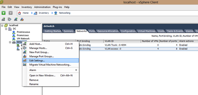
Task: Sort by Number of VMs column header
Action: pyautogui.click(x=150, y=41)
